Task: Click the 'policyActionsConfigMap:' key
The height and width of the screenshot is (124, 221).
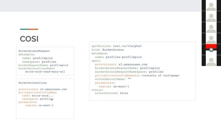Action: pyautogui.click(x=38, y=93)
